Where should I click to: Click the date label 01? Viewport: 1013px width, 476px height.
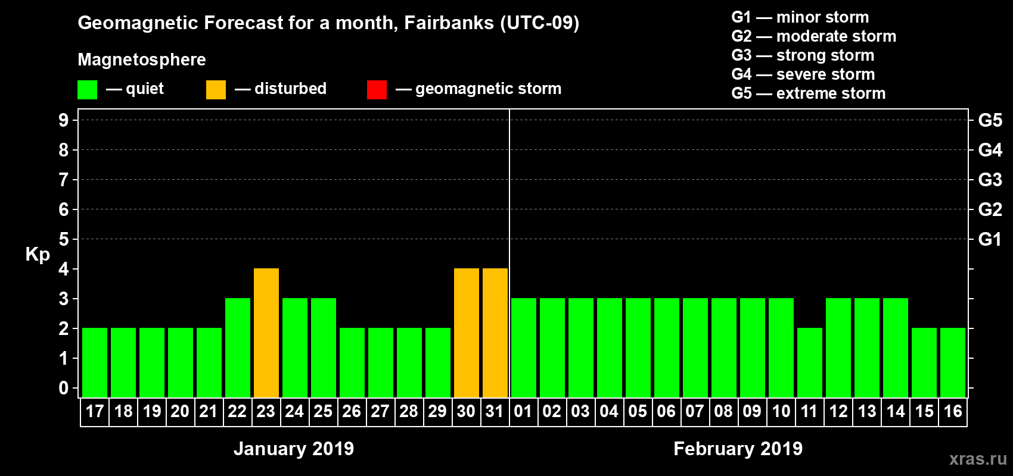524,411
